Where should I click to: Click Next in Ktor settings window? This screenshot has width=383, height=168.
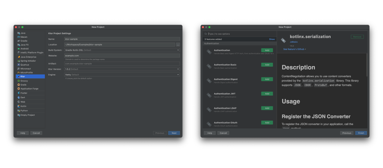(x=174, y=133)
